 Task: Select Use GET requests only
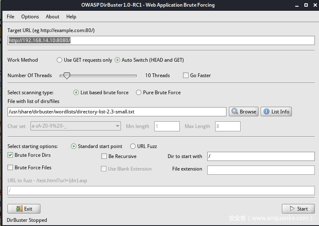[59, 60]
